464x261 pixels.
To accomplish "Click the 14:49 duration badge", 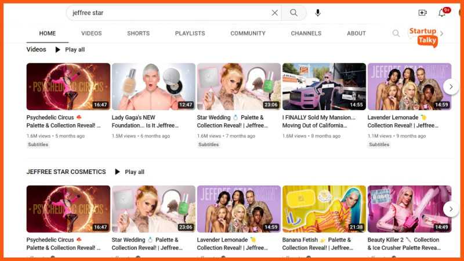I will (x=441, y=227).
